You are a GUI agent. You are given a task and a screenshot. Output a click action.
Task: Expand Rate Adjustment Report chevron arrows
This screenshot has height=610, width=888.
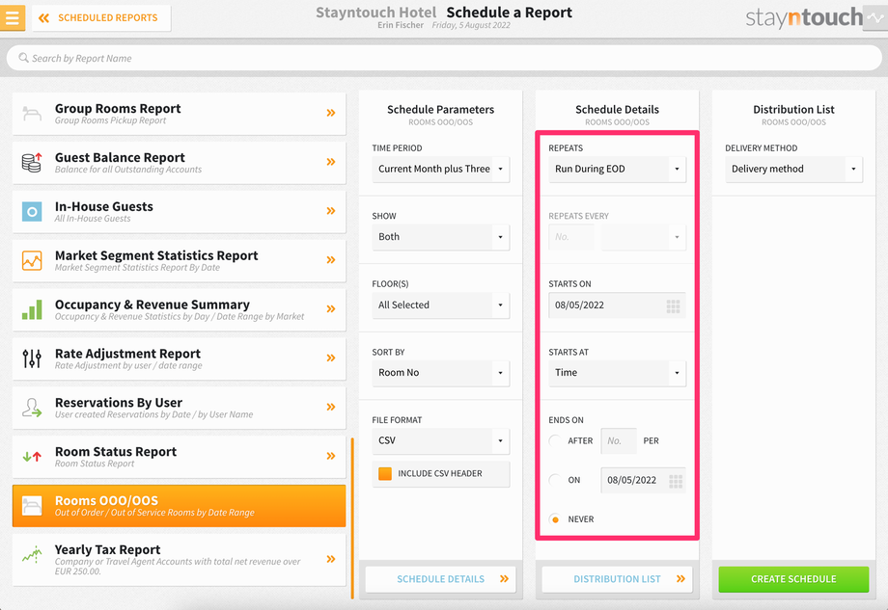click(x=331, y=358)
